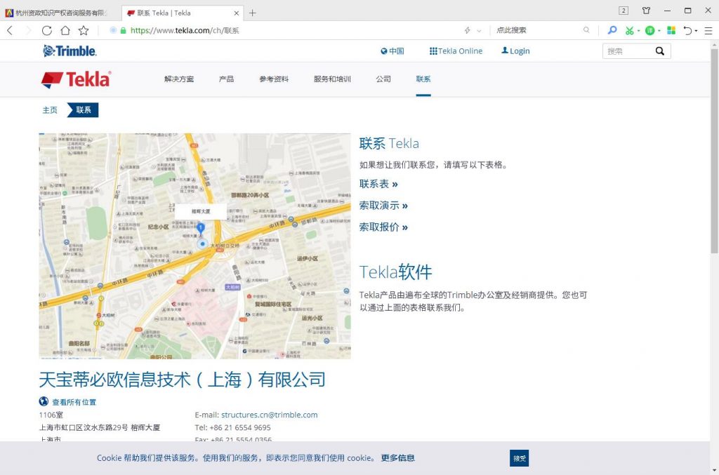The width and height of the screenshot is (719, 475).
Task: Click the 联系 breadcrumb
Action: pos(84,110)
